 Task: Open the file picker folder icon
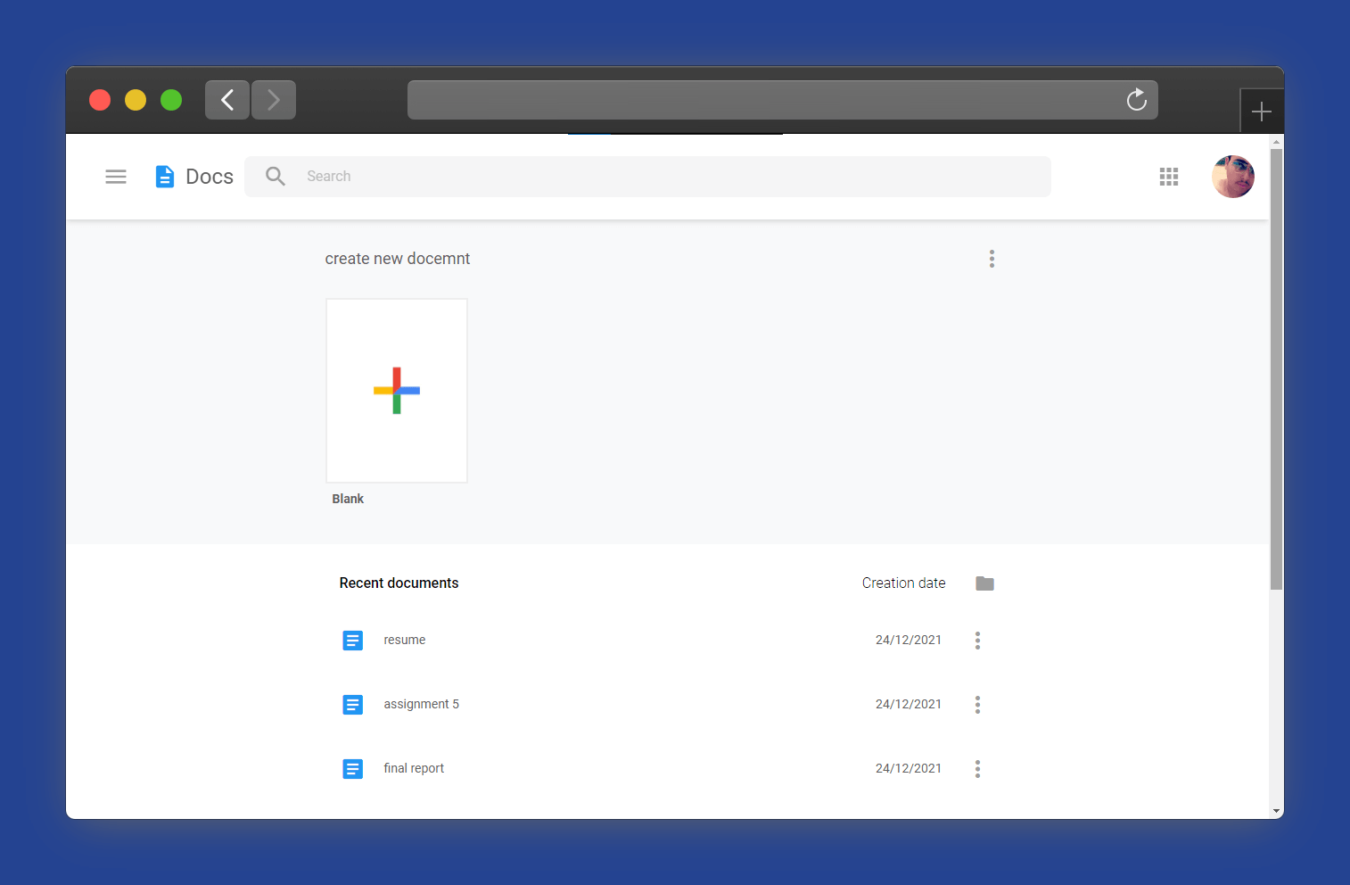pyautogui.click(x=984, y=583)
